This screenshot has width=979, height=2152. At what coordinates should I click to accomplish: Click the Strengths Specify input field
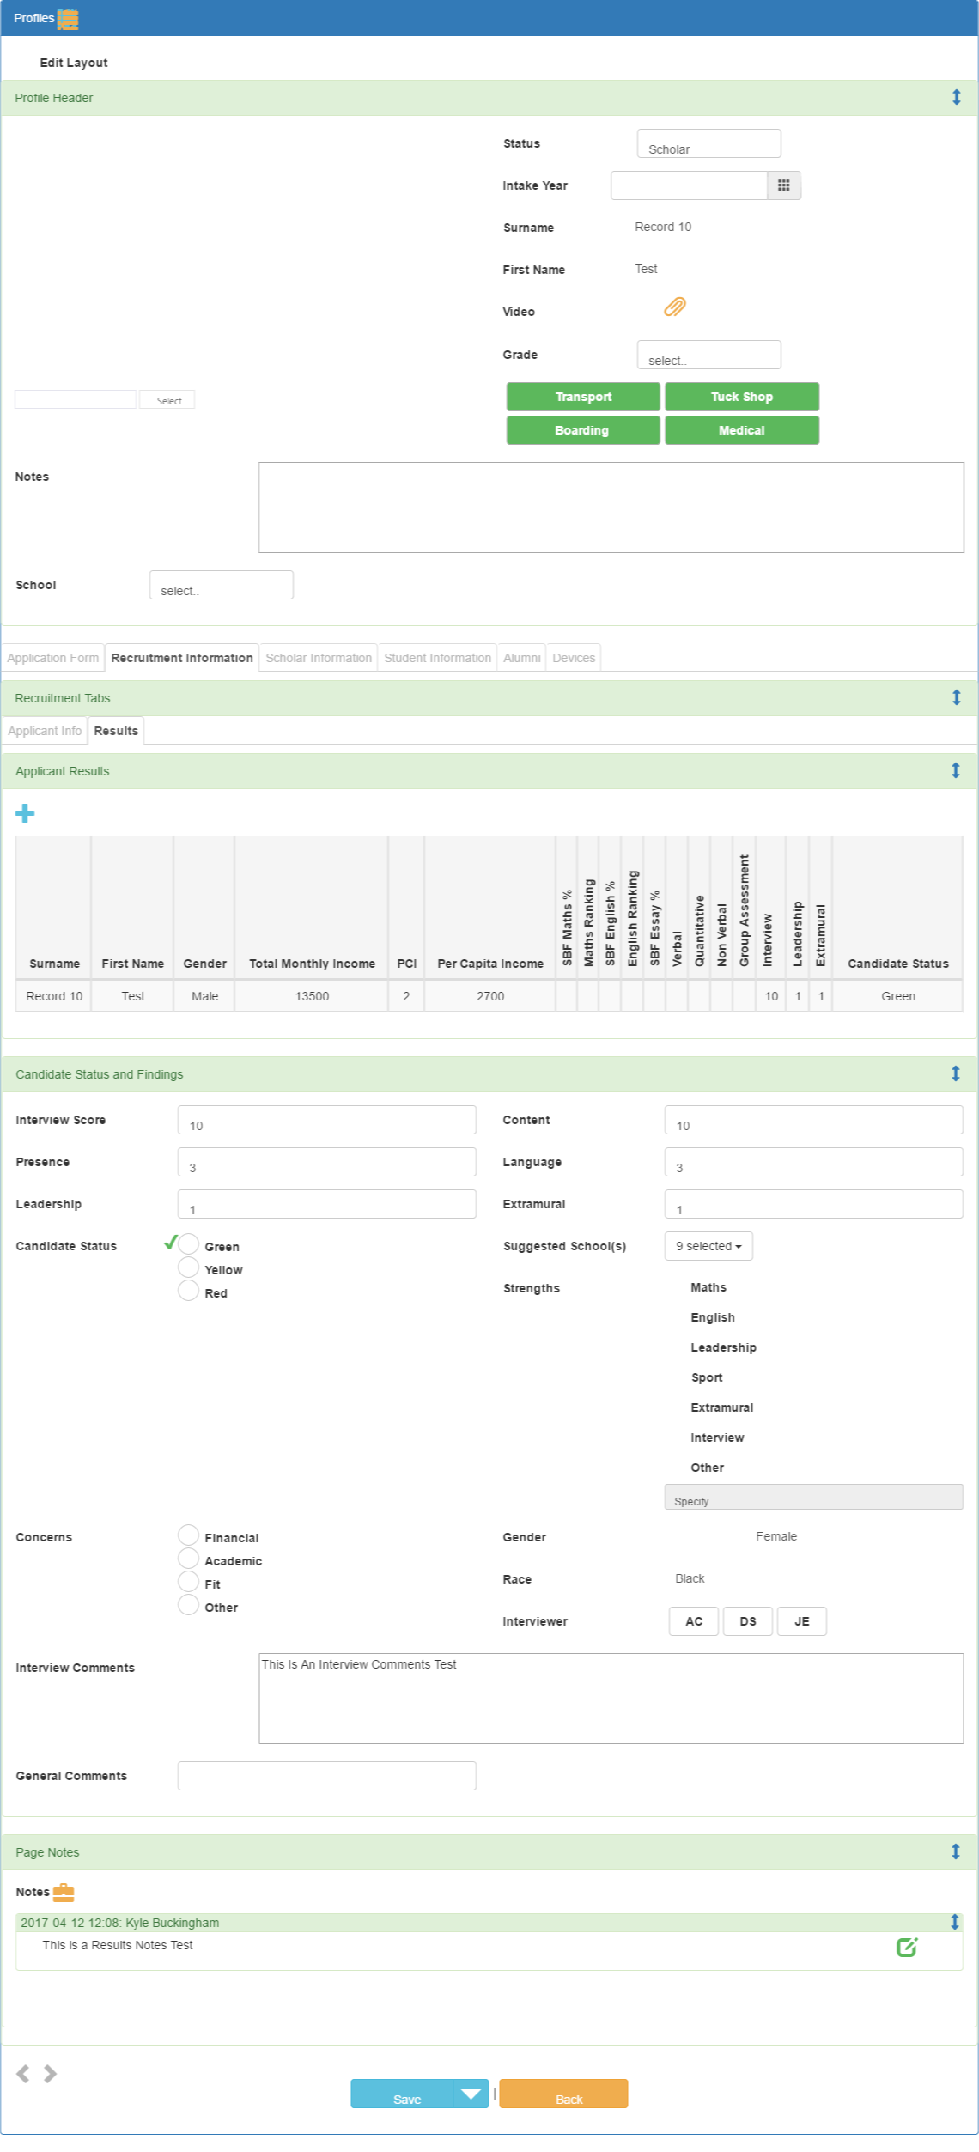tap(814, 1498)
